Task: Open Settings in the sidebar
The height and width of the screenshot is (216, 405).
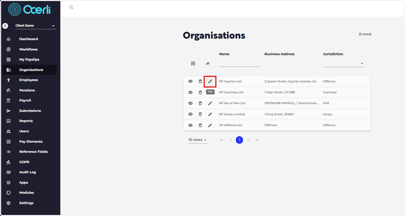Action: 26,203
